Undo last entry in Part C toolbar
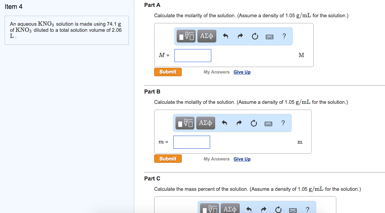The height and width of the screenshot is (213, 385). (x=249, y=209)
